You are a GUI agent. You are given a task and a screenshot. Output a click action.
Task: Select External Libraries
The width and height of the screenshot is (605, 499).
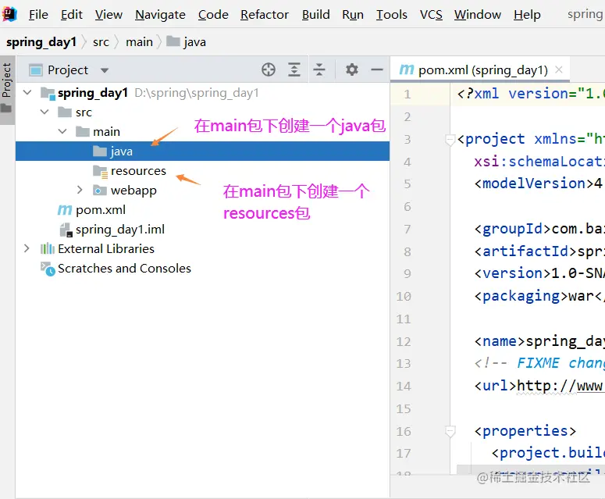(106, 249)
